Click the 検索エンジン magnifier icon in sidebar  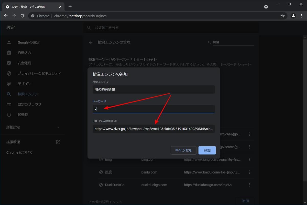[x=9, y=94]
